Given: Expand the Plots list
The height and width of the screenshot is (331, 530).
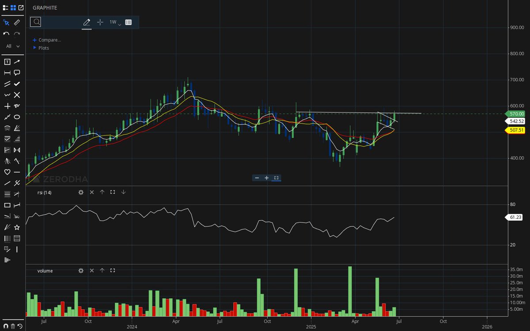Looking at the screenshot, I should [41, 48].
